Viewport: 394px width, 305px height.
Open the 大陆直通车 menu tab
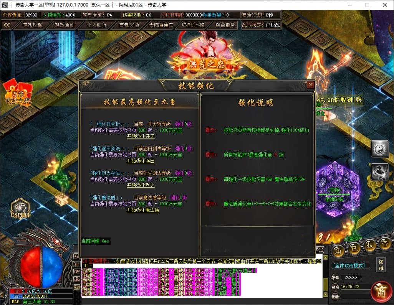161,25
